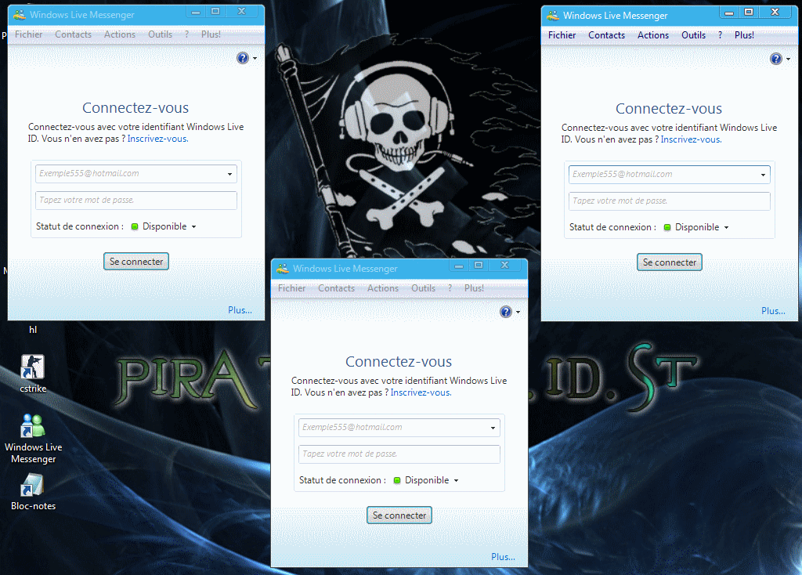Screen dimensions: 802x575
Task: Click the title bar Messenger icon of the bottom window
Action: pos(283,269)
